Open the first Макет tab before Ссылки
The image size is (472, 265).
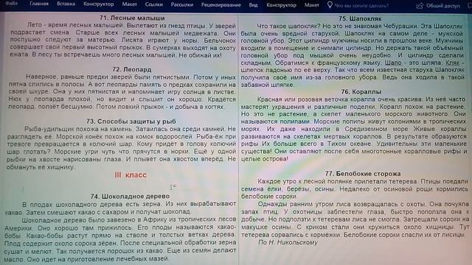[x=130, y=4]
